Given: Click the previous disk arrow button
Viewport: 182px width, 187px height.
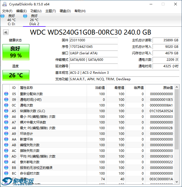Looking at the screenshot, I should (x=6, y=32).
